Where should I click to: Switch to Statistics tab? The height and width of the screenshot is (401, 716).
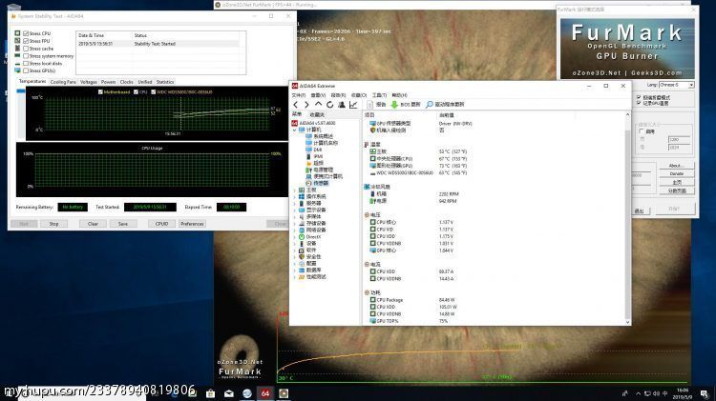165,82
